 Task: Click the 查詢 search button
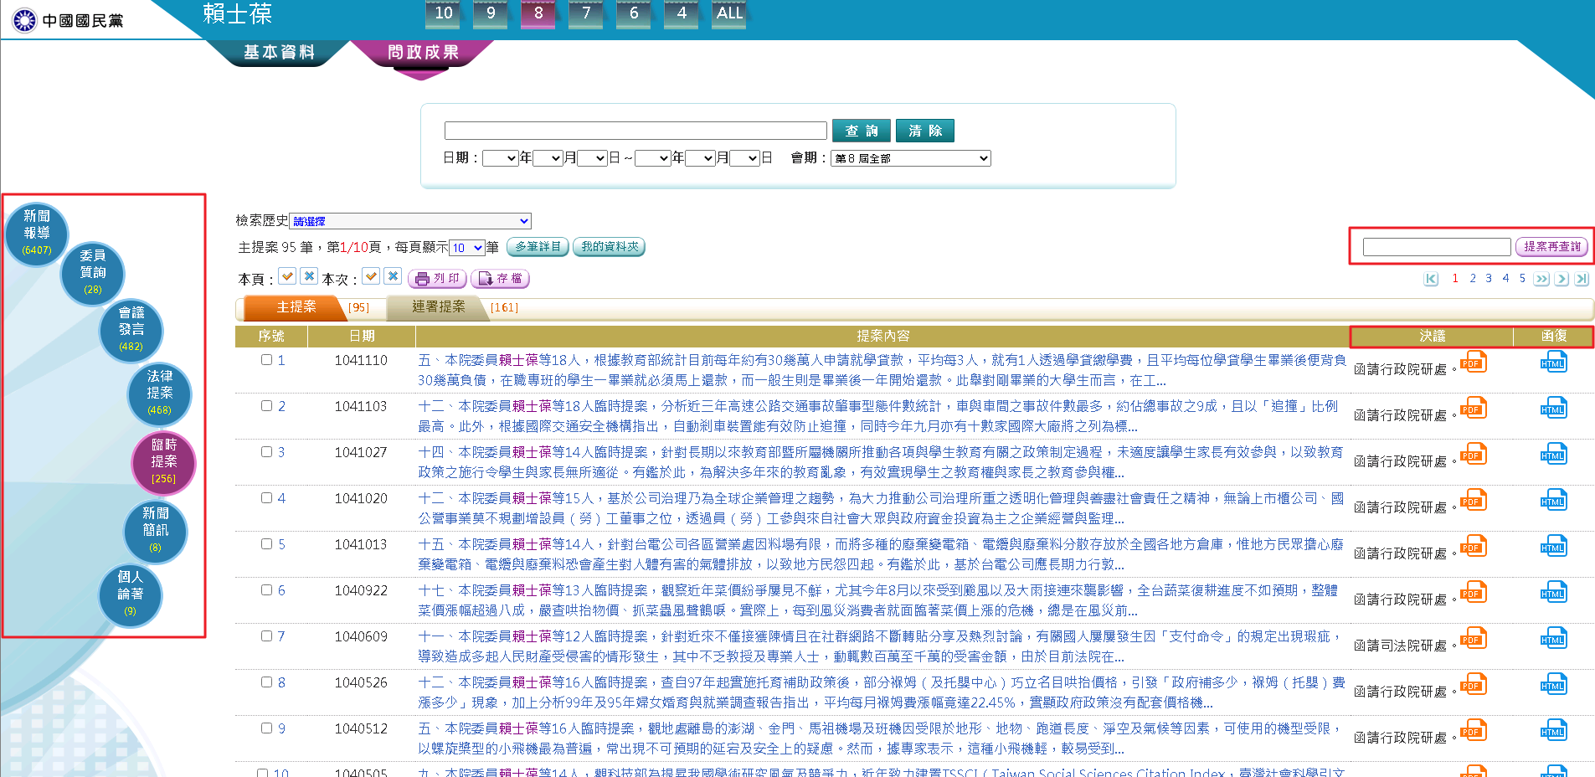862,131
